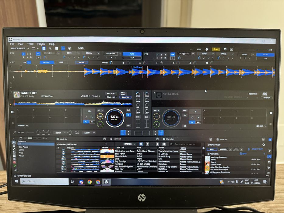Show the pad grid panel icon in the toolbar
This screenshot has width=284, height=213.
57,48
